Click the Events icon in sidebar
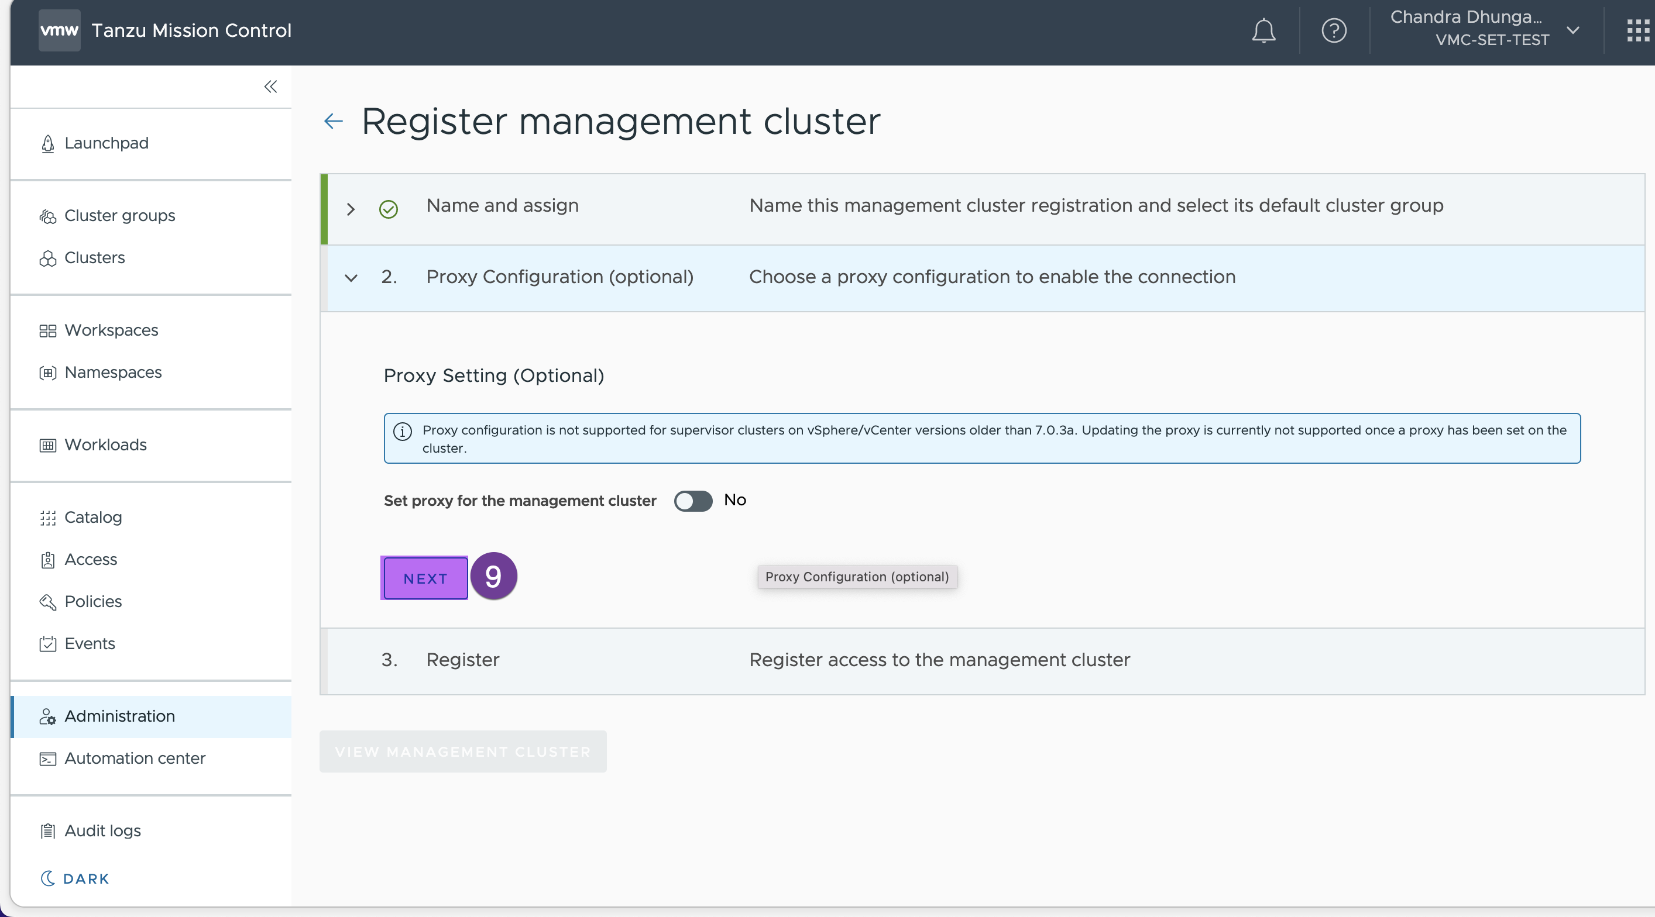Image resolution: width=1655 pixels, height=917 pixels. click(x=47, y=643)
